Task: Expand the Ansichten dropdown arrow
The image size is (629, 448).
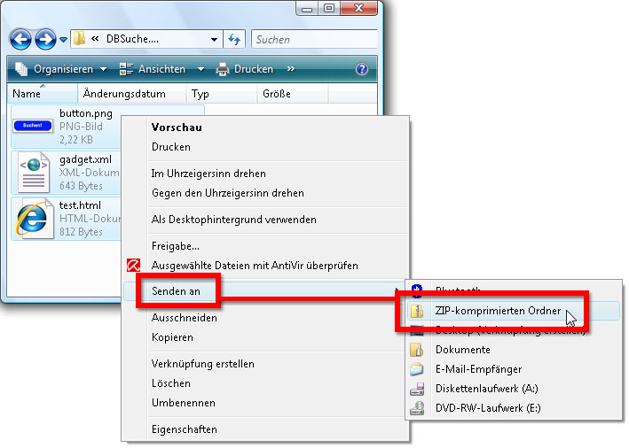Action: 200,69
